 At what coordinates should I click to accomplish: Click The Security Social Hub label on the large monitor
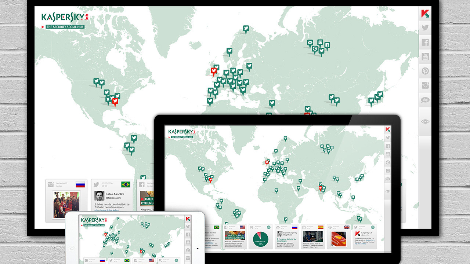(65, 27)
